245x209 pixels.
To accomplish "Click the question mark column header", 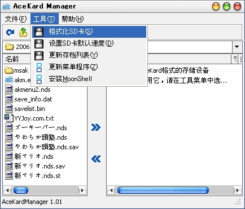I will pos(235,59).
